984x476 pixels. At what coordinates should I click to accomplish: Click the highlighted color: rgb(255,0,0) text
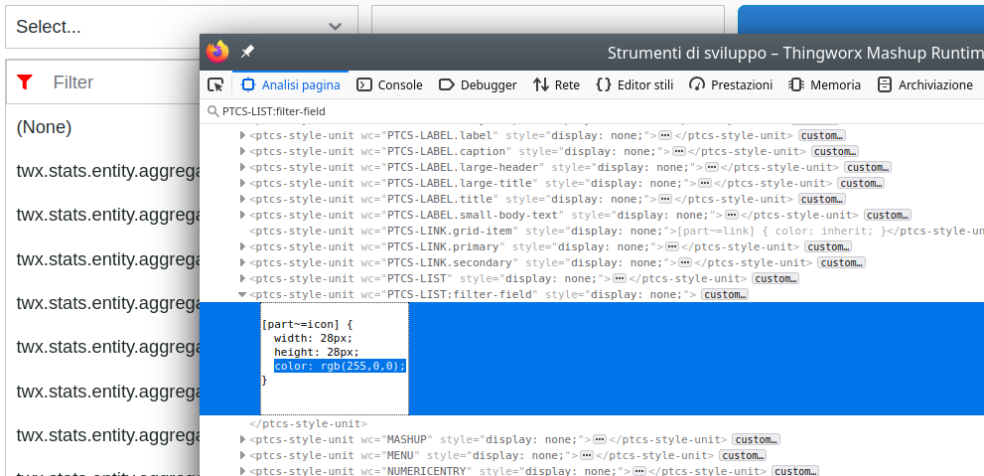point(341,366)
